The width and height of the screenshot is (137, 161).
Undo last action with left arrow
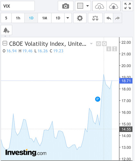tap(109, 18)
